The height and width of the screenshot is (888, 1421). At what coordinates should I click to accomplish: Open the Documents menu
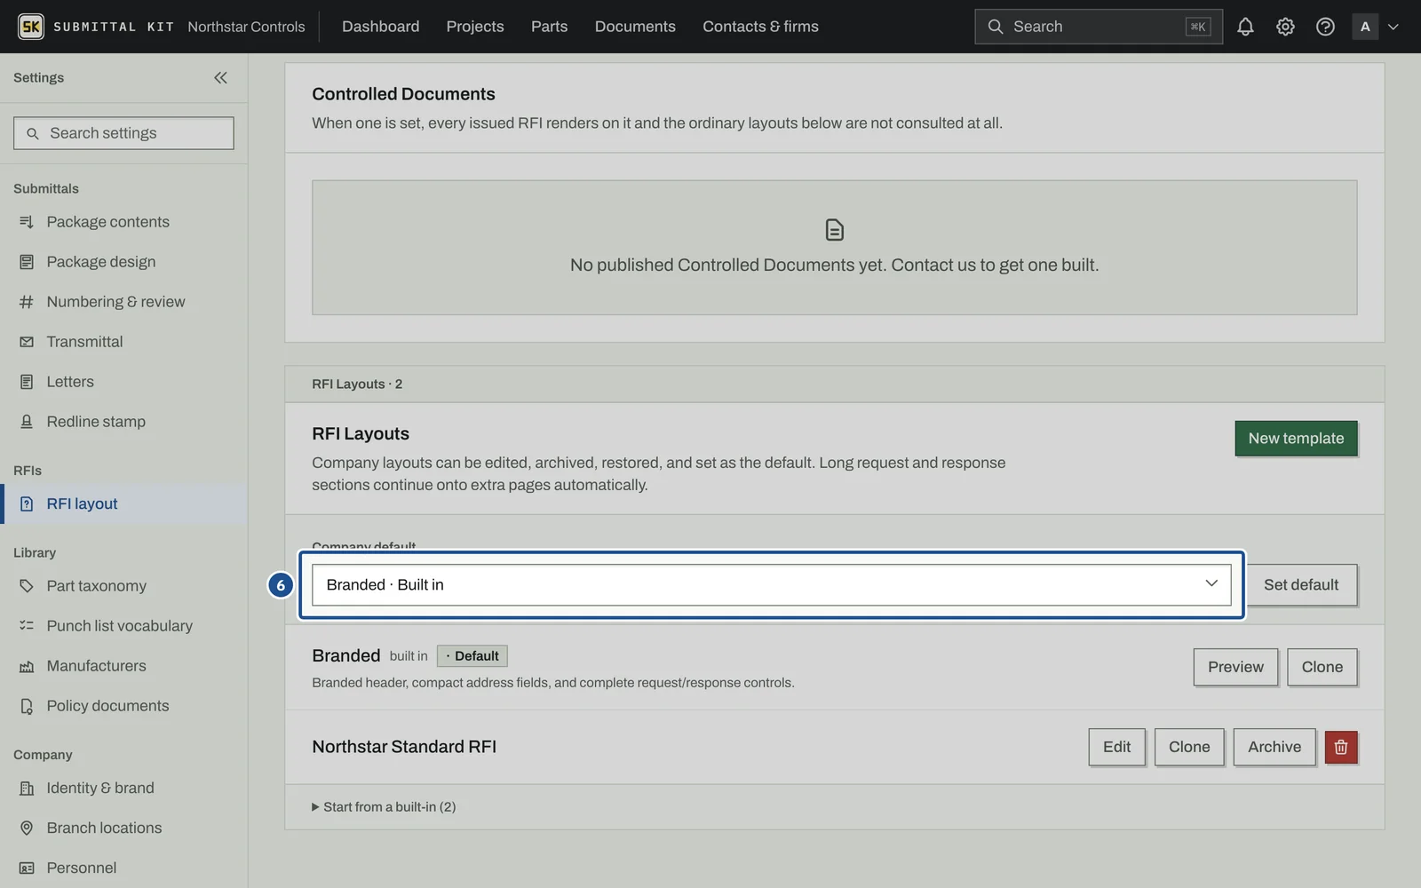coord(635,27)
